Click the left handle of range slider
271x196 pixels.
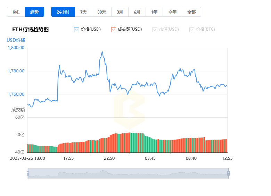[28, 173]
